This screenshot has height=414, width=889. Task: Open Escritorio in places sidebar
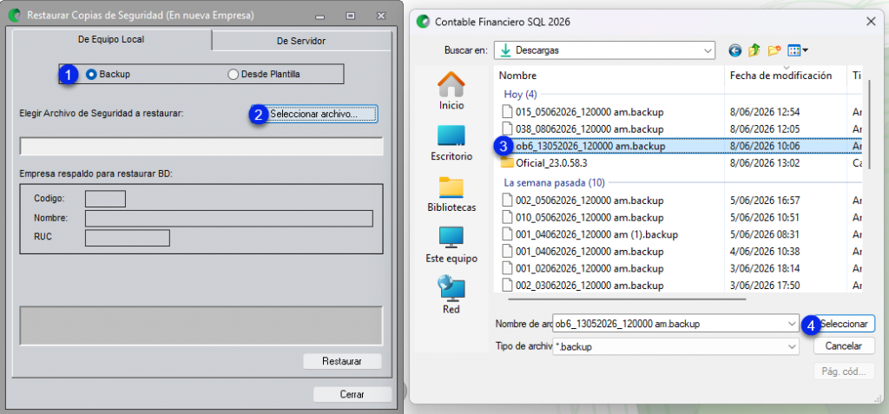click(451, 143)
